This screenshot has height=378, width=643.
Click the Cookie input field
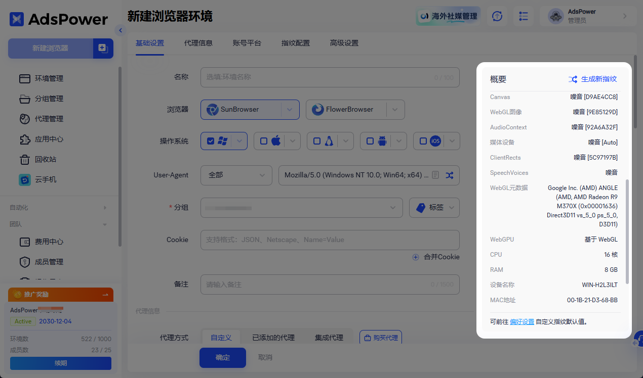[x=330, y=240]
